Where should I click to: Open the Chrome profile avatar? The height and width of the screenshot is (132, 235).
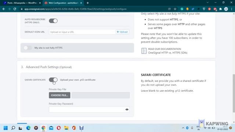coord(226,9)
